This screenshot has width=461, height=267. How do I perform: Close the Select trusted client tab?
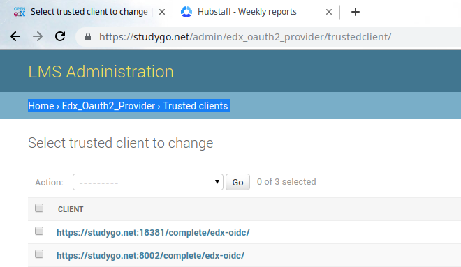pyautogui.click(x=162, y=12)
